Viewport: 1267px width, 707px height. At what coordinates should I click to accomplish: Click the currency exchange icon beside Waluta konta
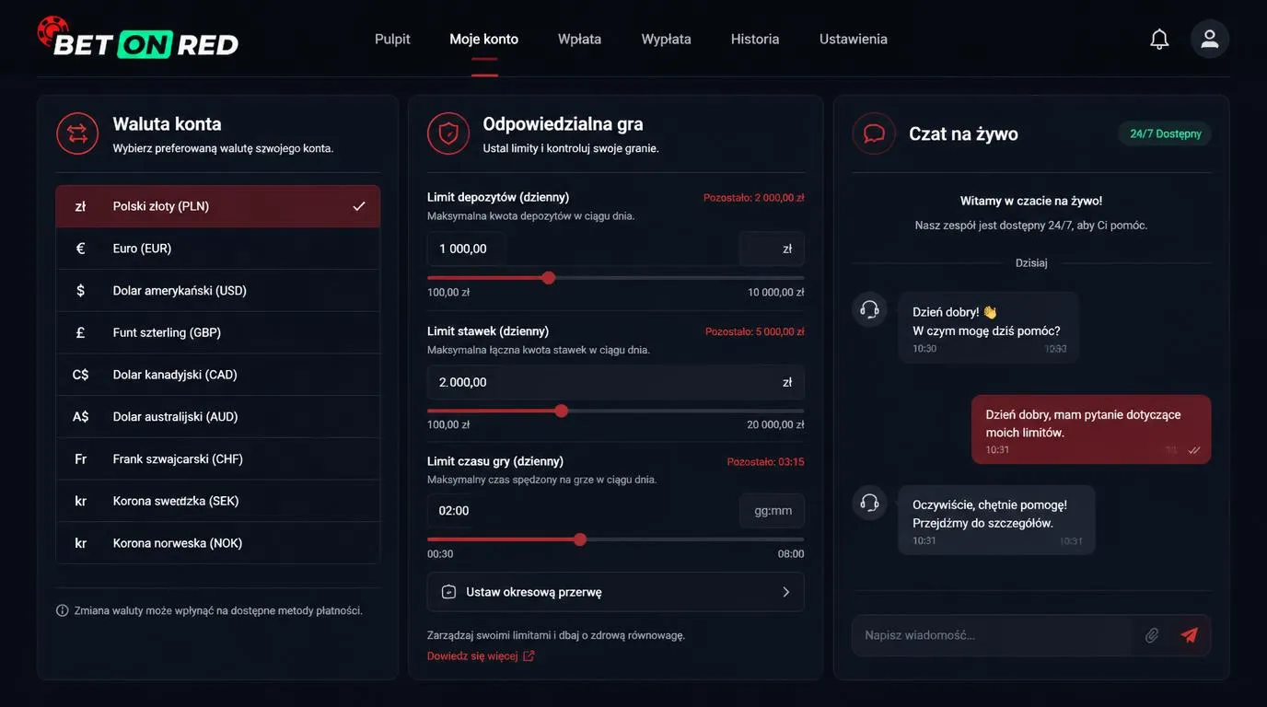tap(77, 133)
